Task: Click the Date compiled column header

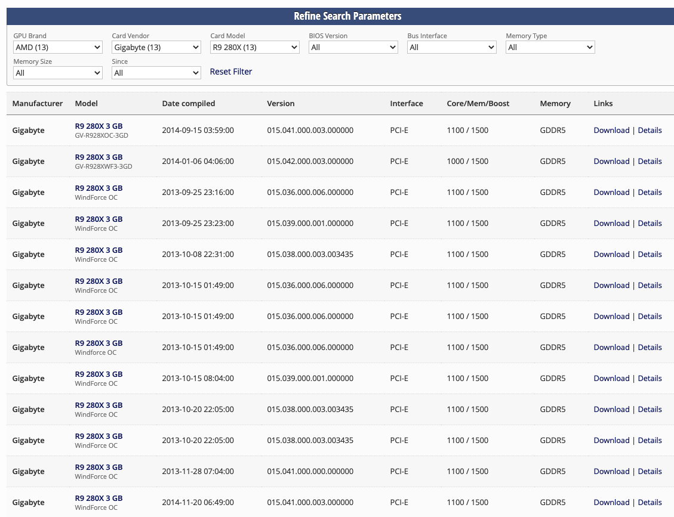Action: click(x=188, y=103)
